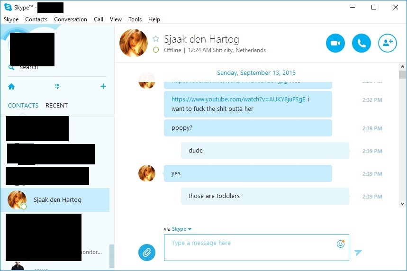
Task: Click down arrow of chat scrollbar
Action: pos(402,204)
